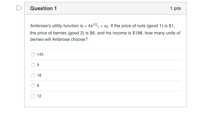Viewport: 197px width, 113px height.
Task: Pick the radio button for answer 18
Action: click(x=33, y=75)
